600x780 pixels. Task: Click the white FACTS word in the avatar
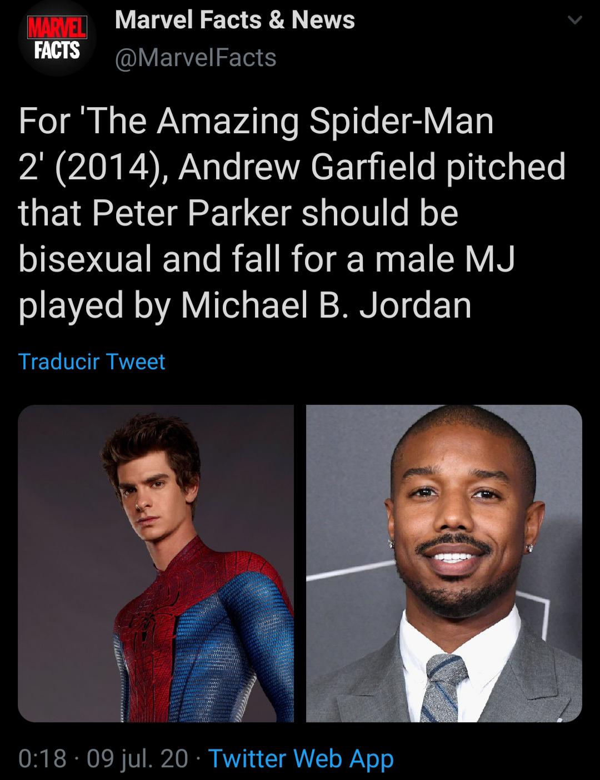(x=56, y=49)
